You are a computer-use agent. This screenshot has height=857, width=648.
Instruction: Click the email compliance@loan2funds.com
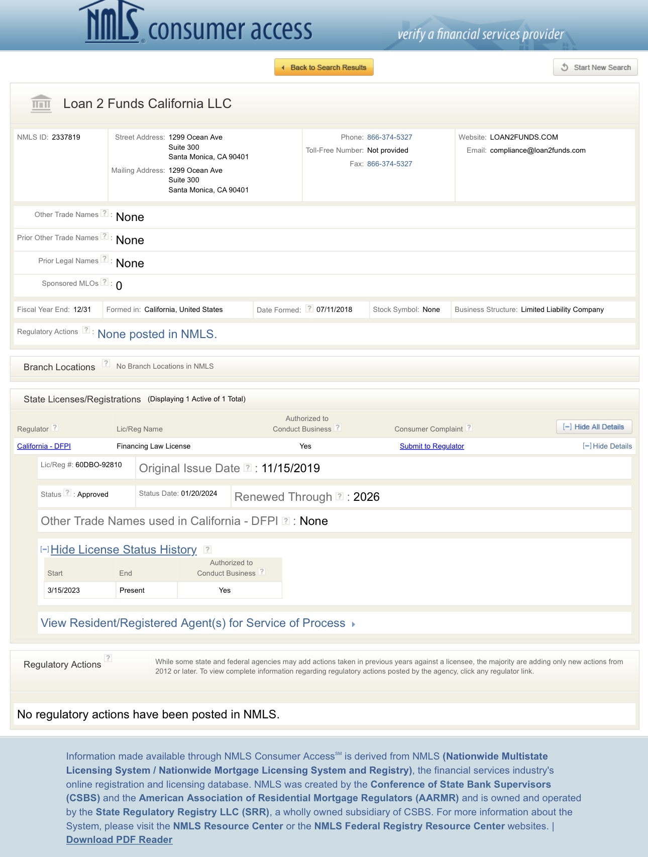(538, 150)
